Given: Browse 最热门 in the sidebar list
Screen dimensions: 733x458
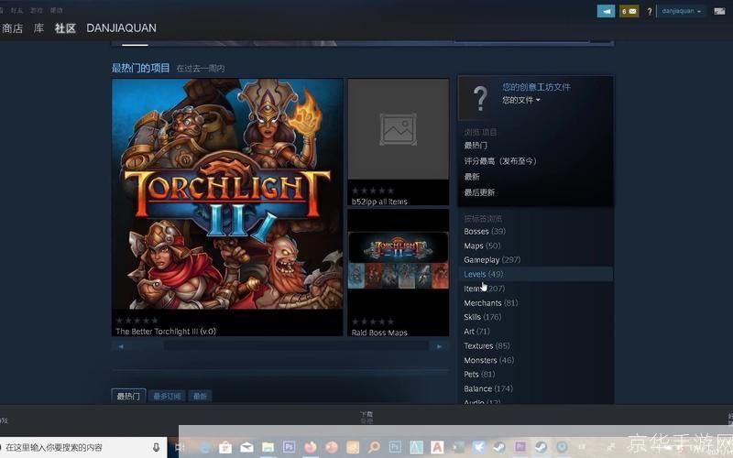Looking at the screenshot, I should click(x=476, y=146).
